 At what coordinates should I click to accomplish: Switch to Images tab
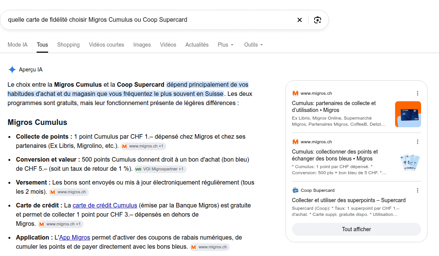click(x=142, y=45)
